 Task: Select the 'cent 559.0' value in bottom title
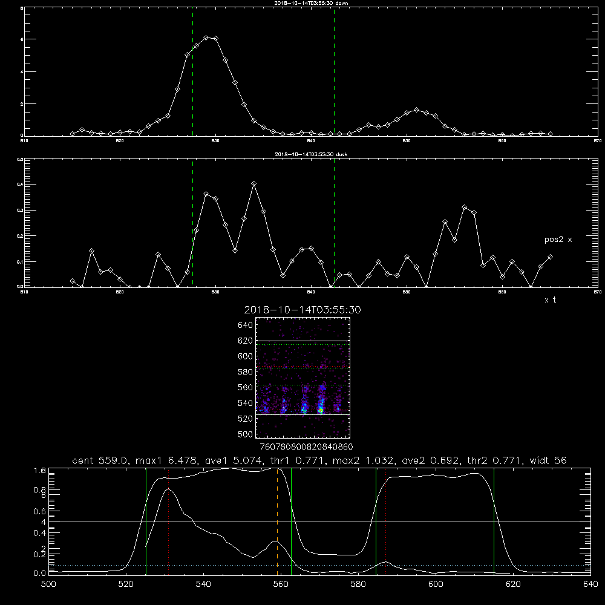pos(102,460)
